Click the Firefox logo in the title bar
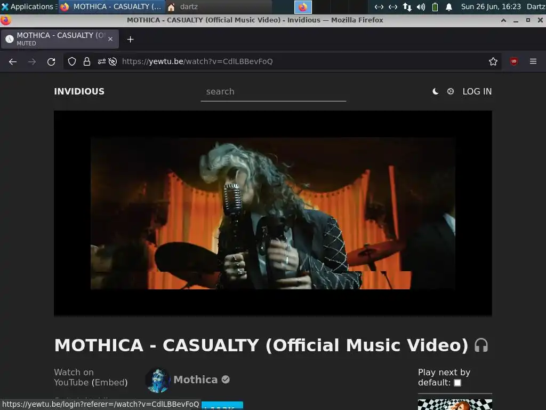This screenshot has height=410, width=546. click(x=5, y=20)
